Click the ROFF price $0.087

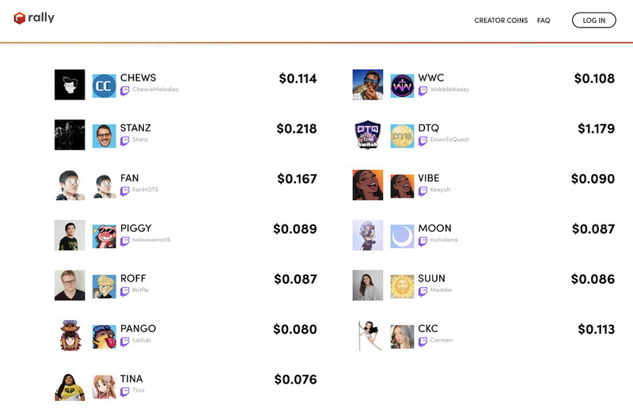point(295,279)
